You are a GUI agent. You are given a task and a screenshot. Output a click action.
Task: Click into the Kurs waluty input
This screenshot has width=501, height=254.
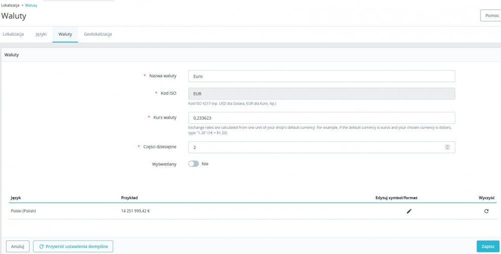pyautogui.click(x=321, y=118)
